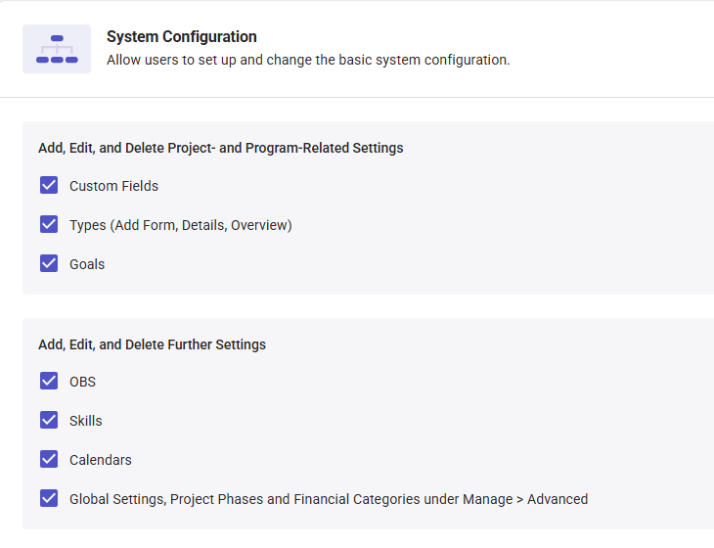Uncheck the Global Settings, Project Phases checkbox
Viewport: 714px width, 548px height.
49,498
